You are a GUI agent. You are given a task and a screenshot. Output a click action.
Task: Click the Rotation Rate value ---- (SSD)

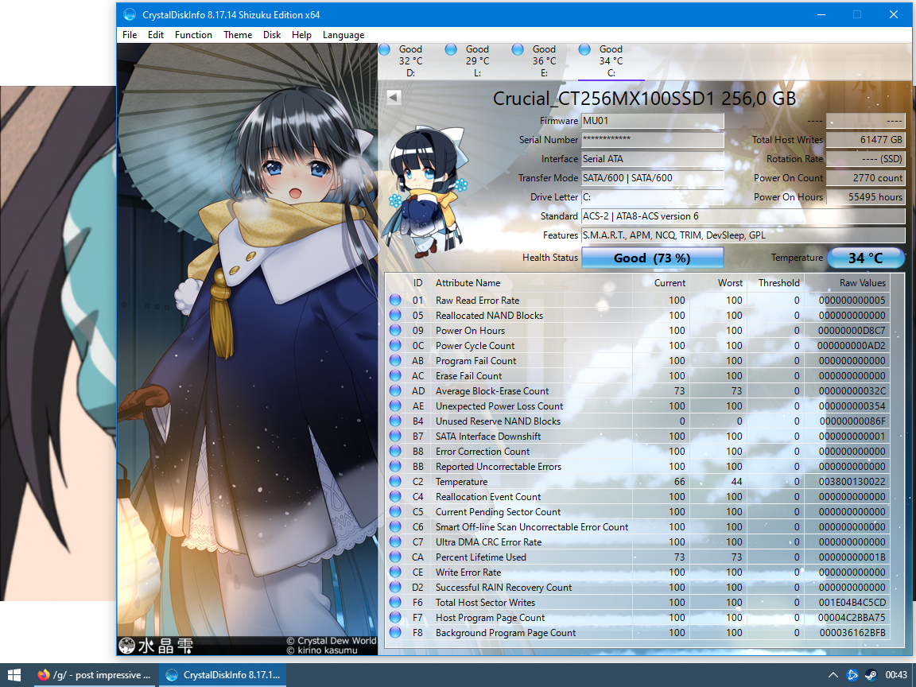coord(866,159)
